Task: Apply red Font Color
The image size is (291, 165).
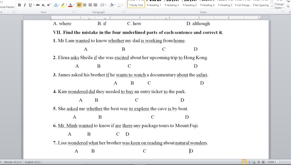Action: (70, 5)
